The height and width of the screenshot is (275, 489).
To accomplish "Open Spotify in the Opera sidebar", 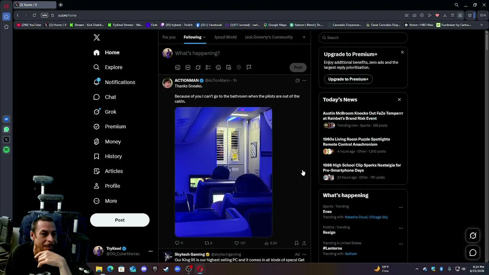I will pos(6,150).
